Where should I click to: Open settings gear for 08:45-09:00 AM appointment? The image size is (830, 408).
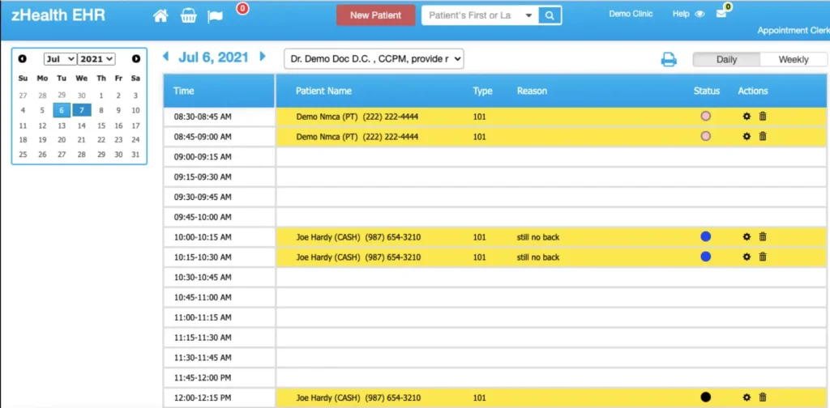[x=747, y=136]
